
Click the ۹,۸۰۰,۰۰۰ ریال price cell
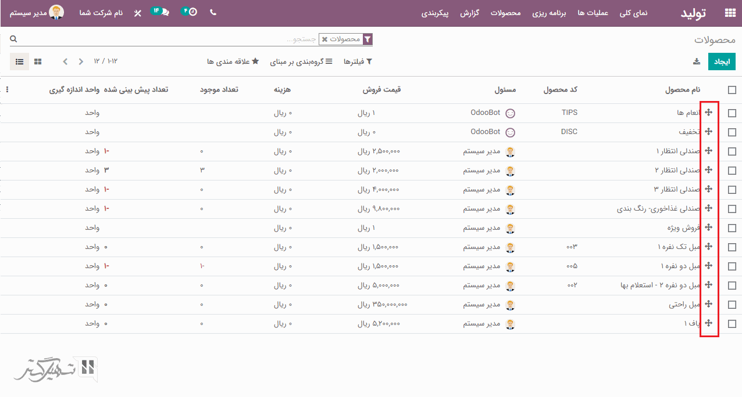click(x=379, y=209)
